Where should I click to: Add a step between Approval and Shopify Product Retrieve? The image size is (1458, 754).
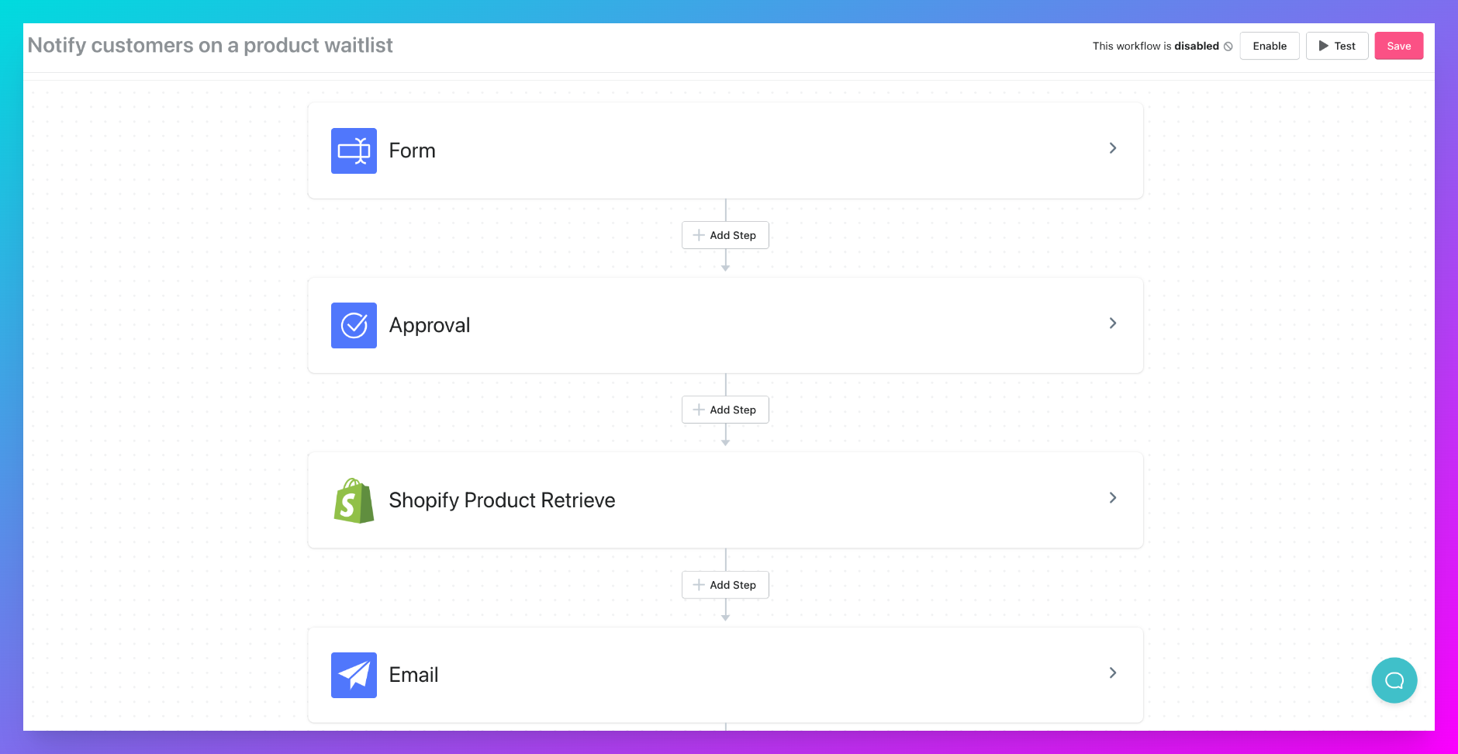(x=725, y=409)
